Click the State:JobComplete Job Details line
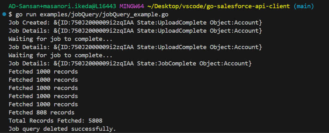Screen dimensions: 329x133 coord(130,64)
